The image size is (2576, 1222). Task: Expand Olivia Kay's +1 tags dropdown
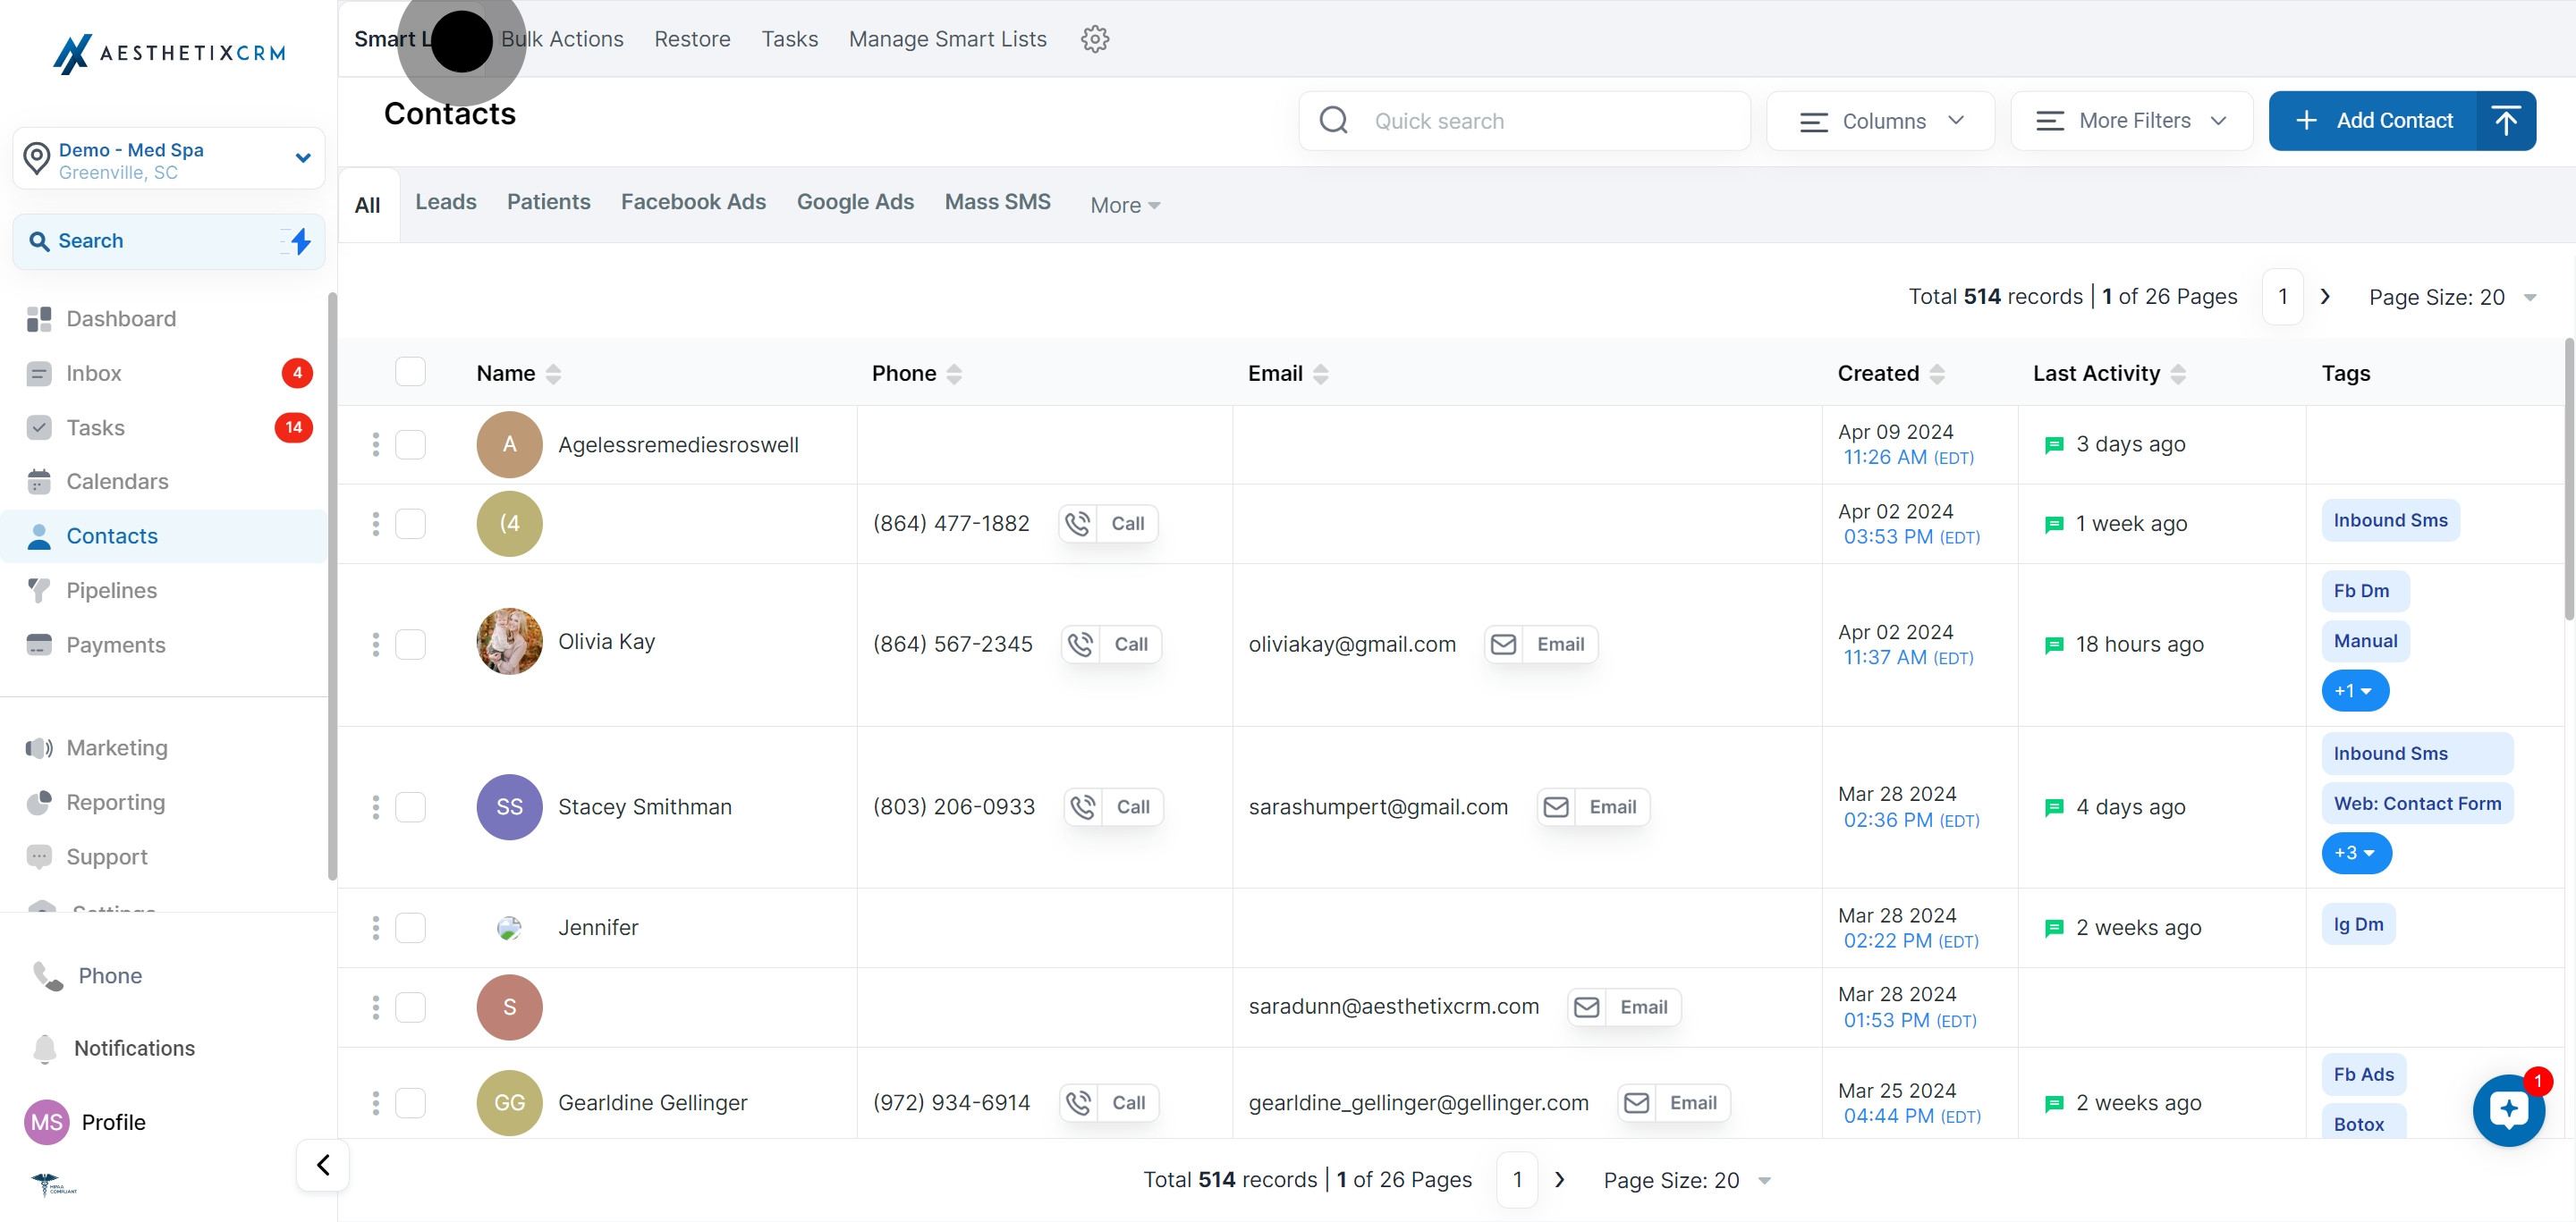2354,690
